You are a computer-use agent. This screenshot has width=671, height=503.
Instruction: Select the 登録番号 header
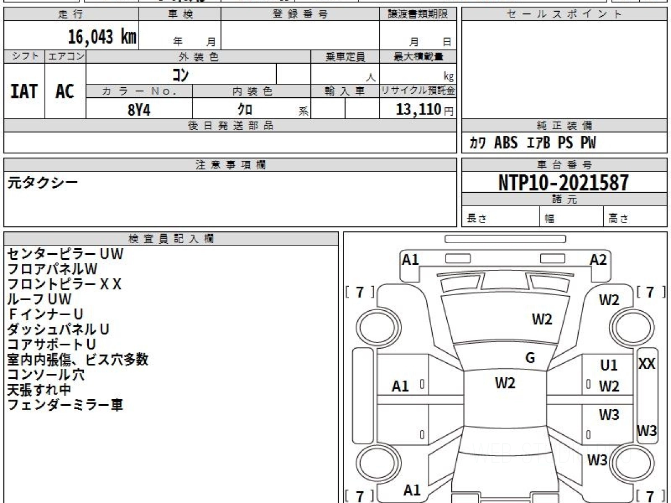click(x=300, y=15)
